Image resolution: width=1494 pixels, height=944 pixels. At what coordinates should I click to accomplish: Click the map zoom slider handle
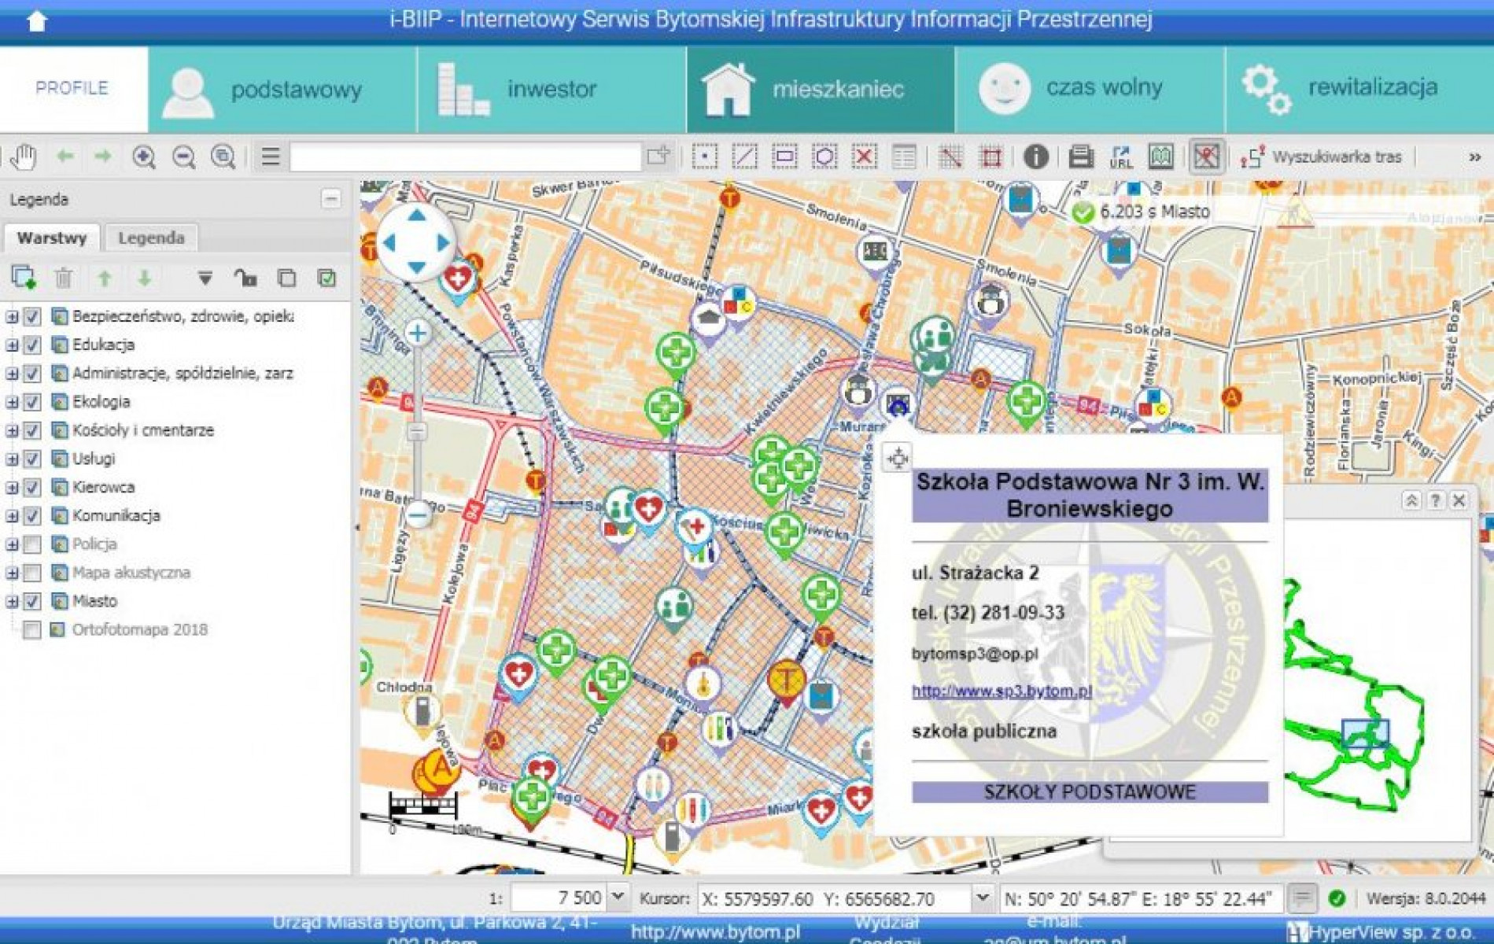417,432
